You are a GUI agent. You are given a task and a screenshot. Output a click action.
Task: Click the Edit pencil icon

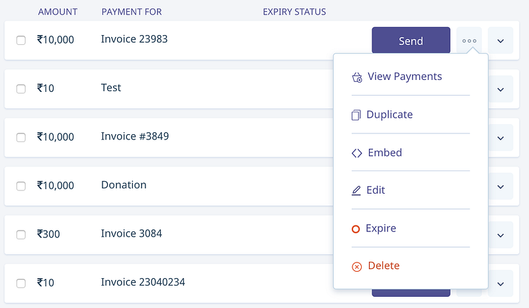[x=357, y=191]
